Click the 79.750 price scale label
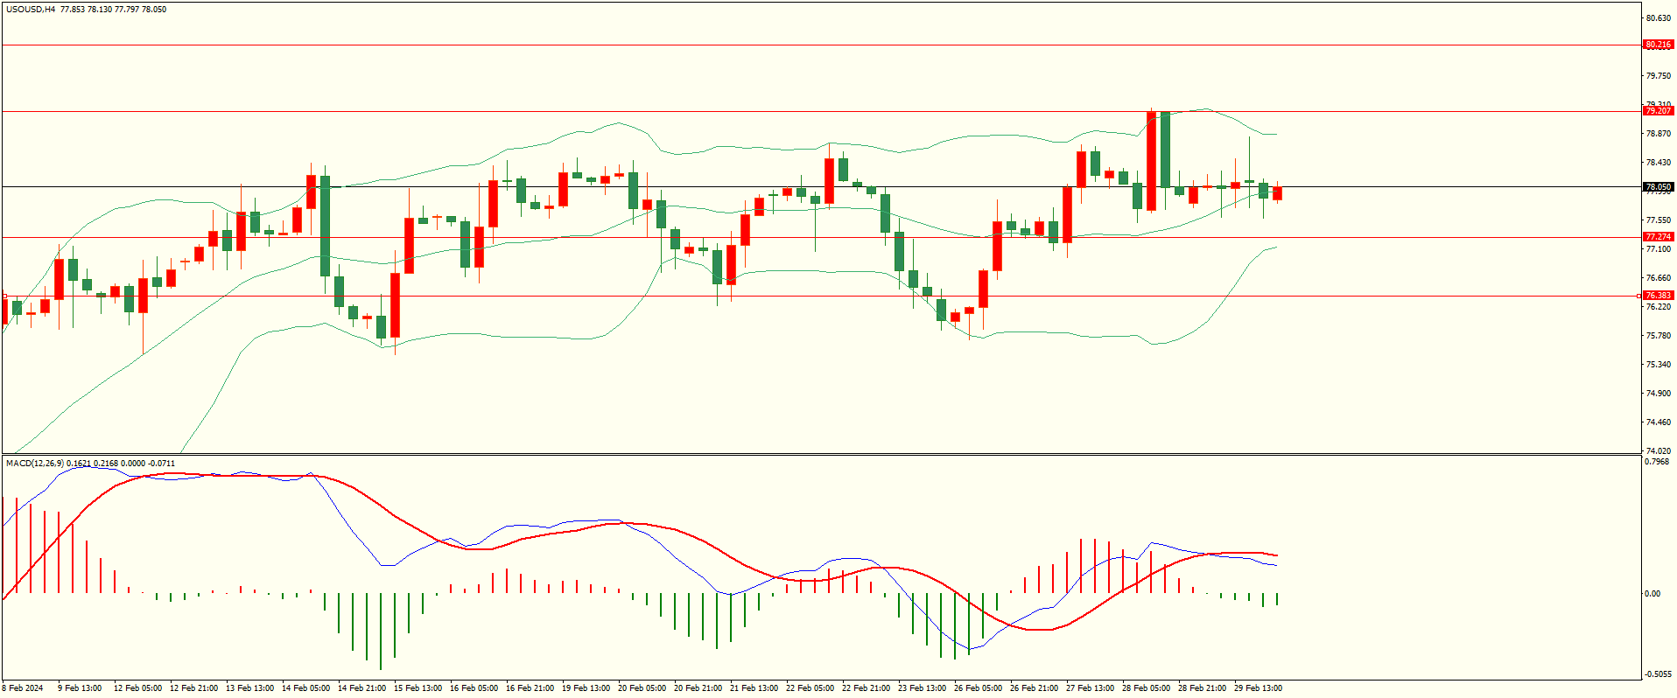This screenshot has height=698, width=1677. coord(1659,76)
